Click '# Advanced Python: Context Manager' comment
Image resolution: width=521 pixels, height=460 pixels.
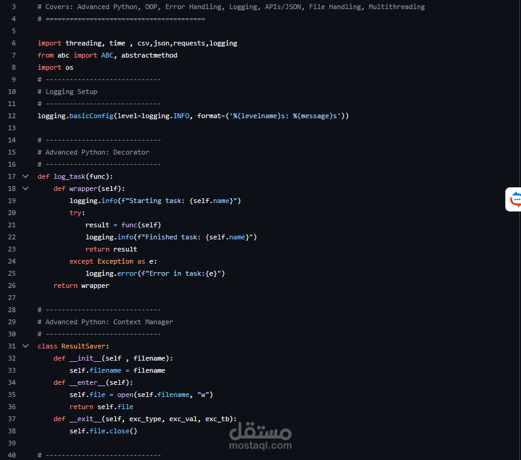[x=105, y=322]
